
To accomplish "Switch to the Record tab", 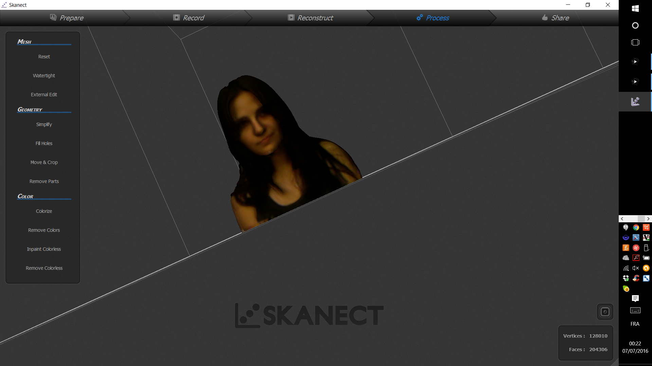I will pyautogui.click(x=189, y=18).
